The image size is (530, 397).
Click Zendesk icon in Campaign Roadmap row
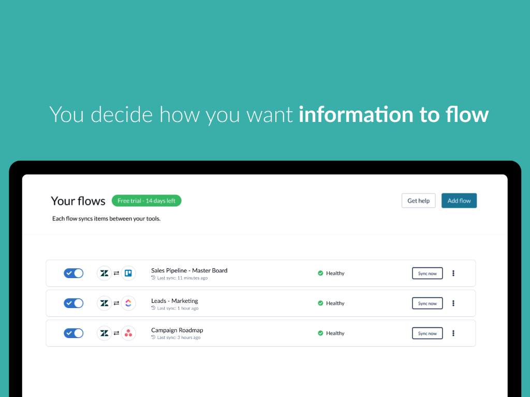click(104, 333)
